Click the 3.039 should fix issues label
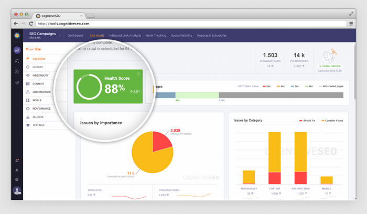The image size is (367, 214). click(x=175, y=131)
